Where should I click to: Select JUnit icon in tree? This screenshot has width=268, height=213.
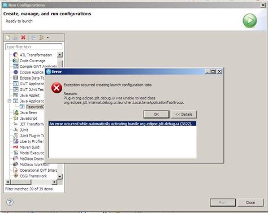pos(16,130)
